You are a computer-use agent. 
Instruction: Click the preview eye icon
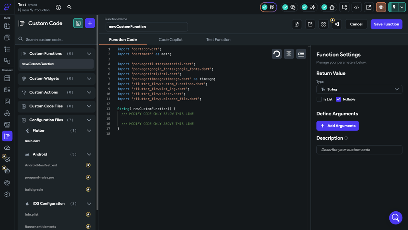coord(381,7)
